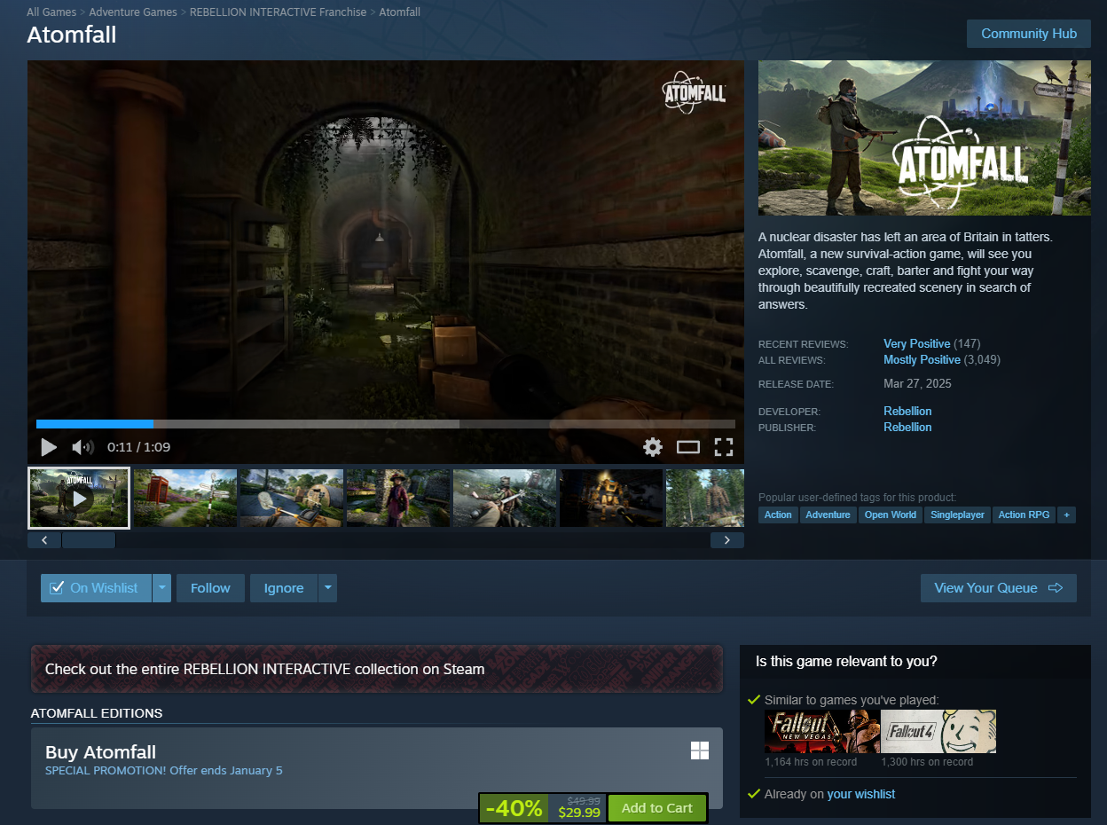
Task: Click the Buy Atomfall heading
Action: [x=100, y=752]
